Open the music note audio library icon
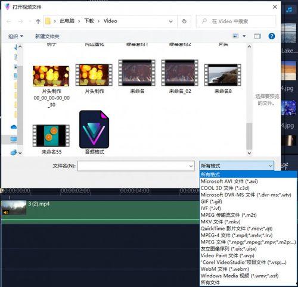This screenshot has width=298, height=287. (289, 10)
